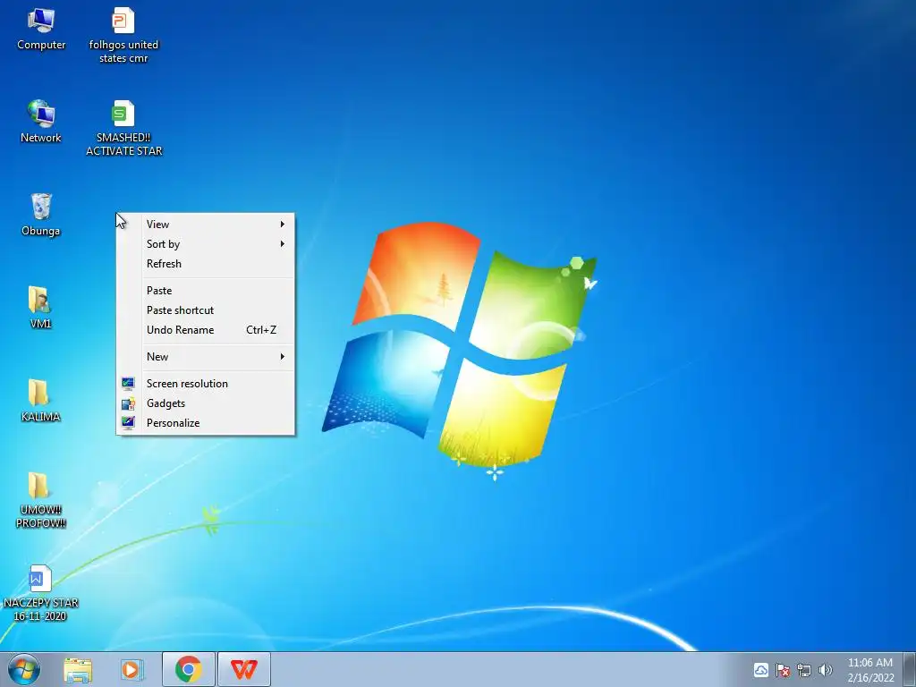Open Screen resolution settings
916x687 pixels.
tap(205, 384)
